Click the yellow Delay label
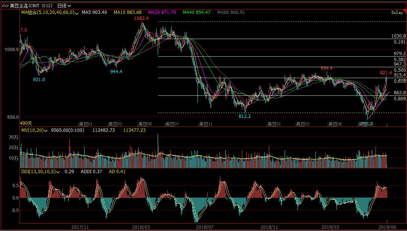The width and height of the screenshot is (407, 231). [x=397, y=12]
